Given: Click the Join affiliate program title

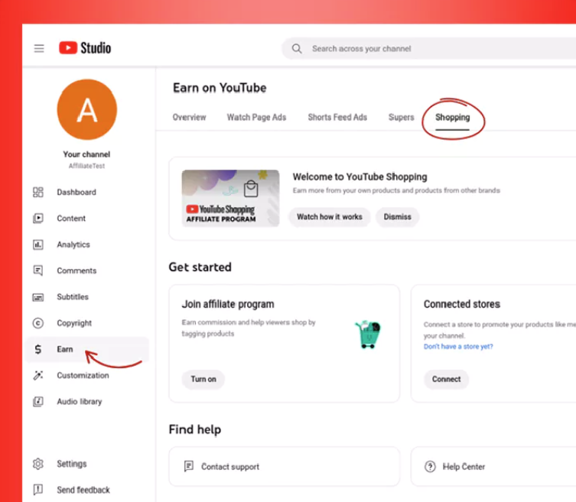Looking at the screenshot, I should (228, 304).
